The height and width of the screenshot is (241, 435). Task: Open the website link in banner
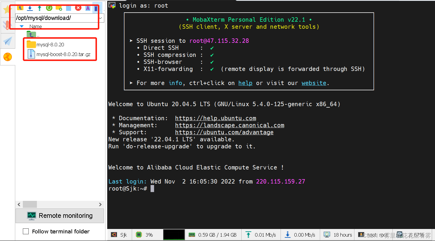314,83
